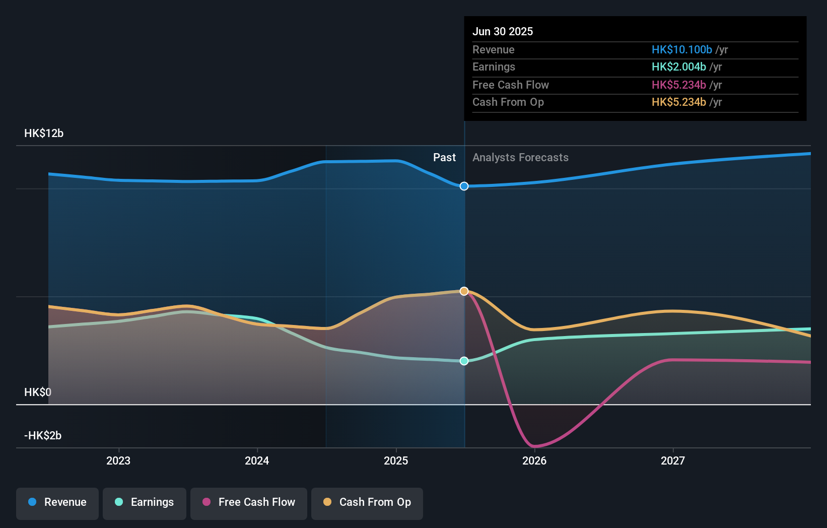Click the 2025 x-axis label
The height and width of the screenshot is (528, 827).
click(x=396, y=460)
